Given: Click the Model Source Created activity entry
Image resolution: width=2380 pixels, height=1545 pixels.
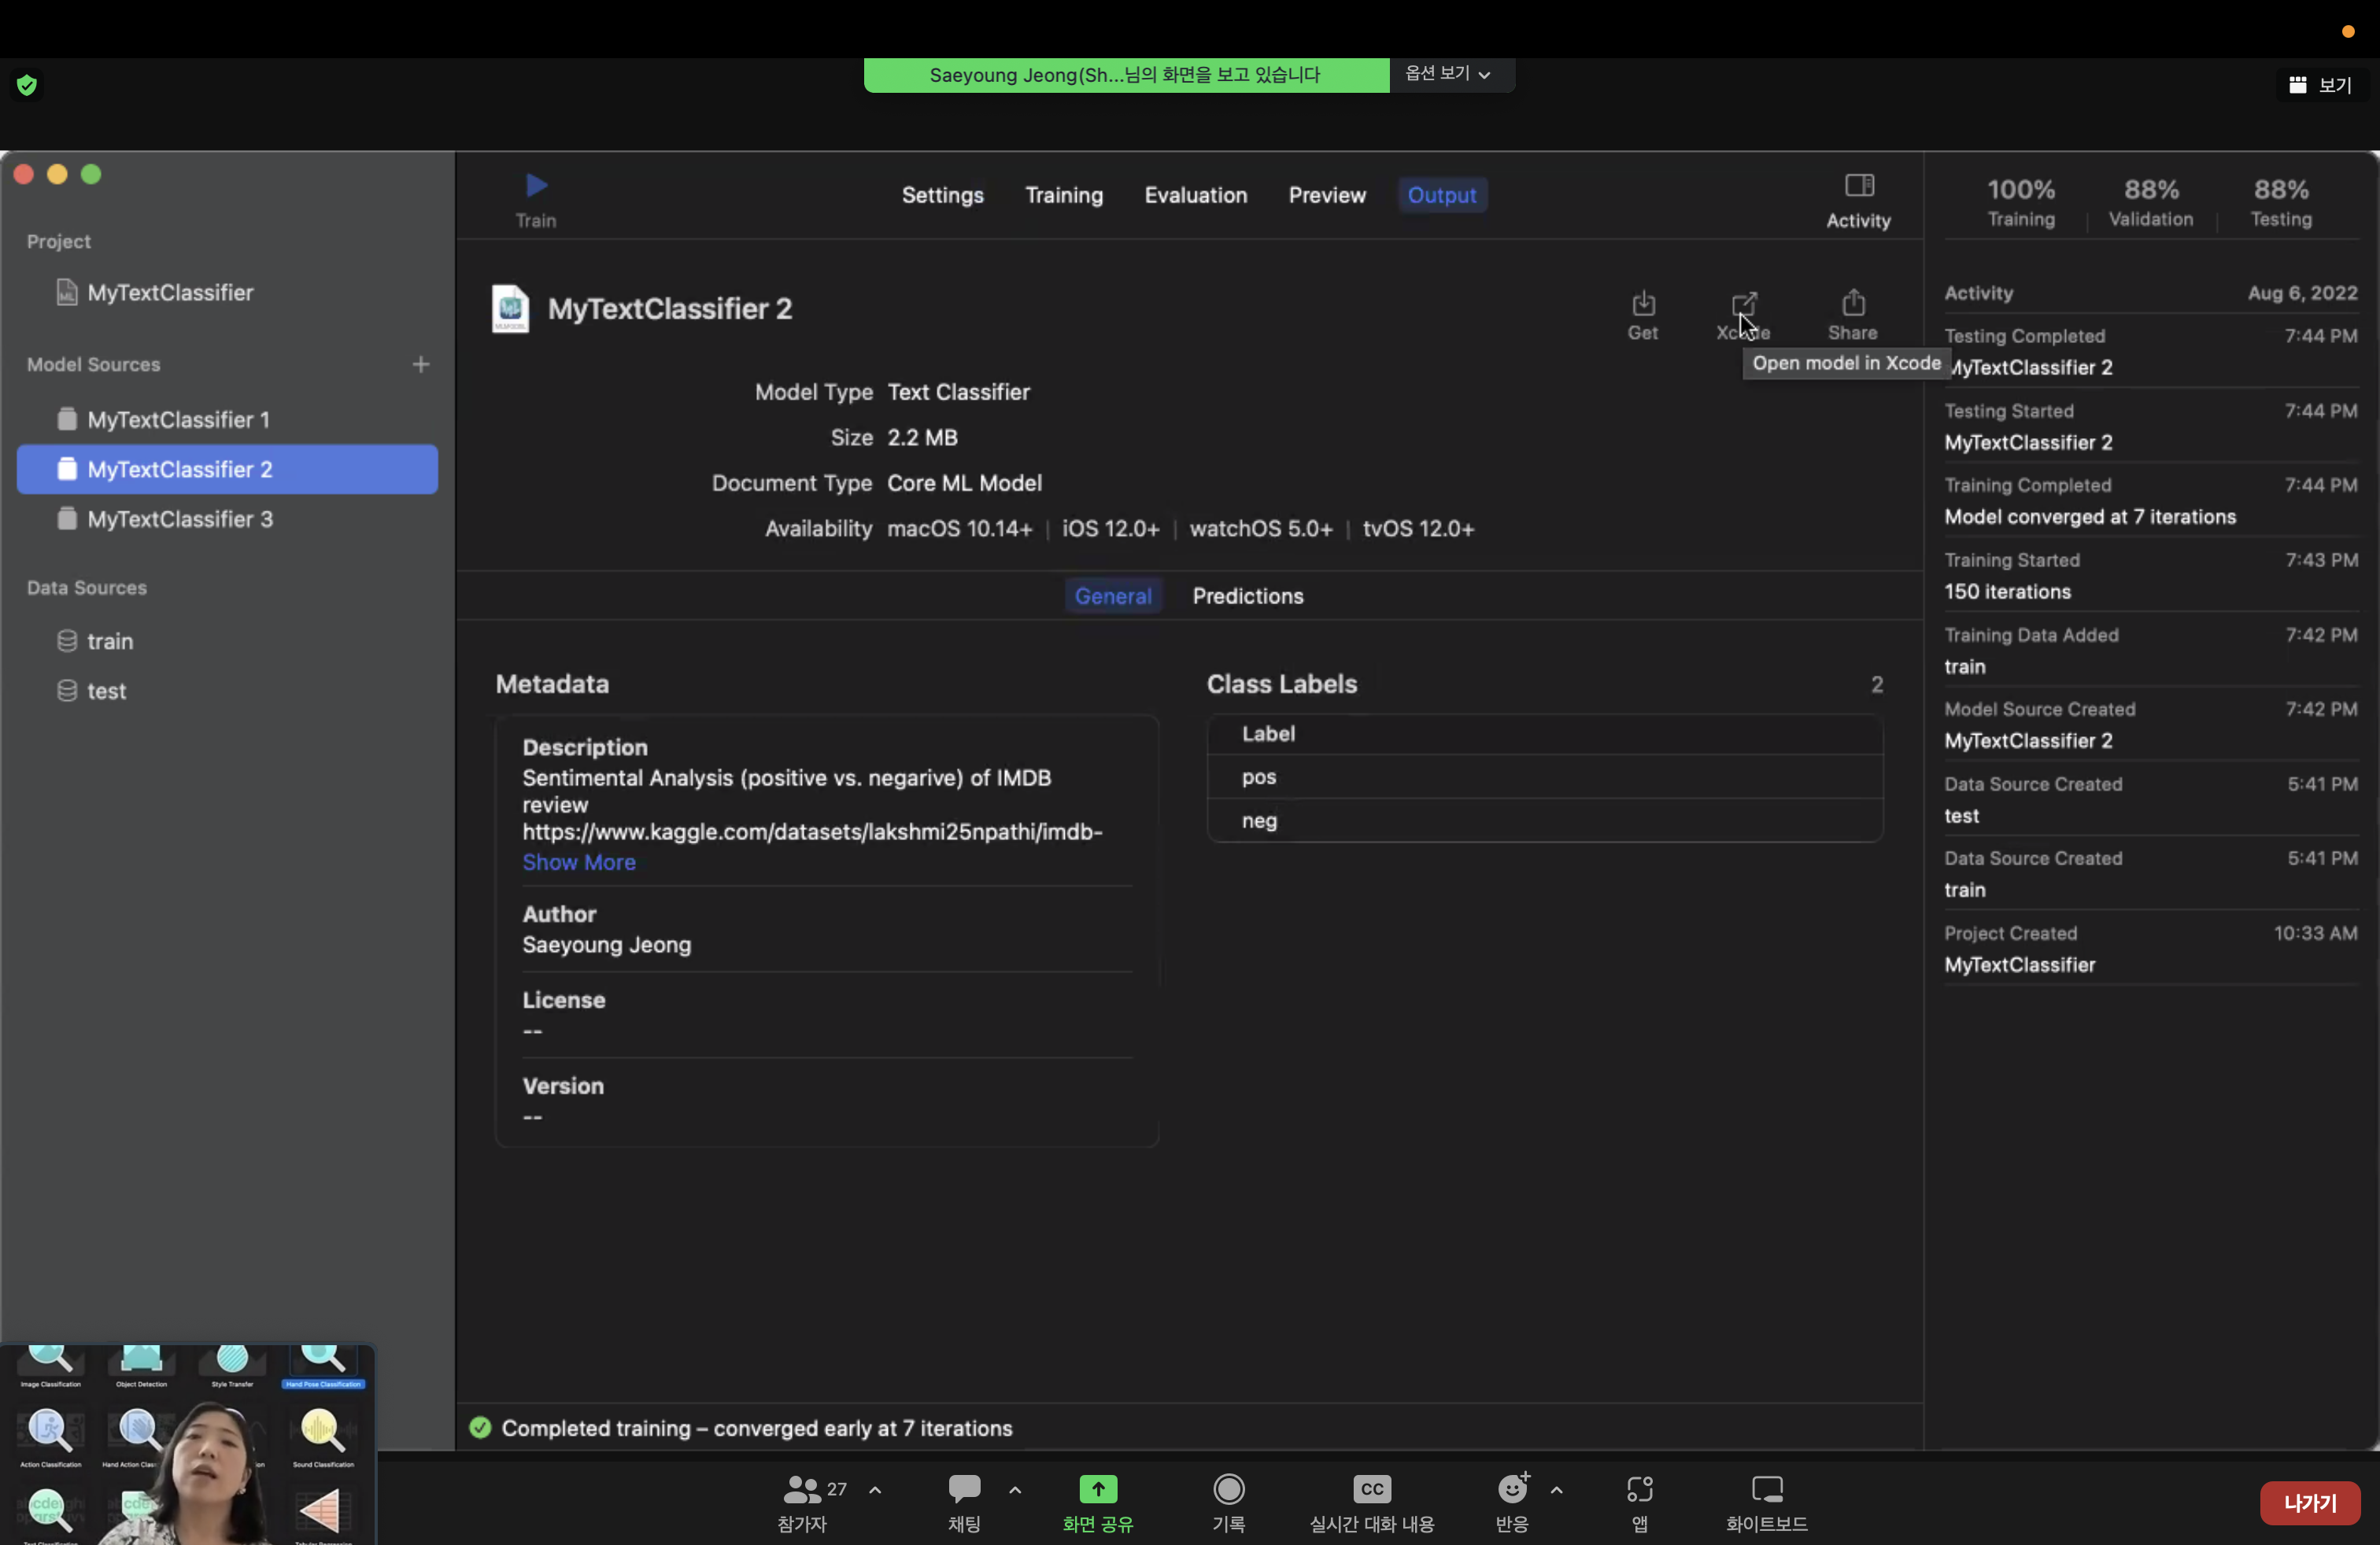Looking at the screenshot, I should coord(2150,725).
